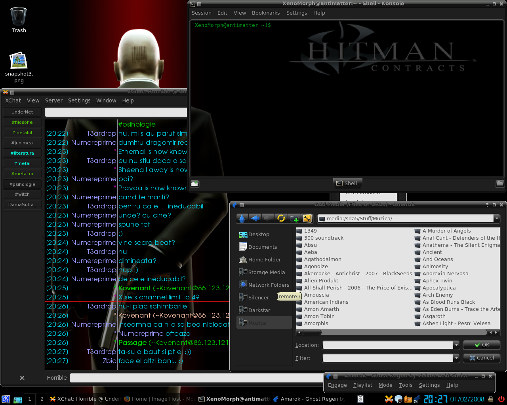
Task: Click the close session icon in Konsole tab bar
Action: tap(500, 183)
